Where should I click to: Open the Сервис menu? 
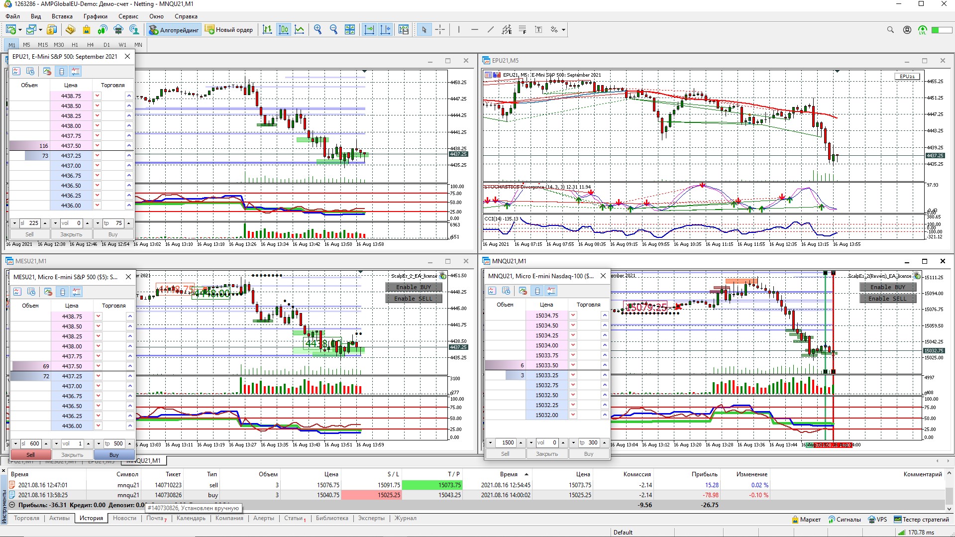(x=128, y=16)
